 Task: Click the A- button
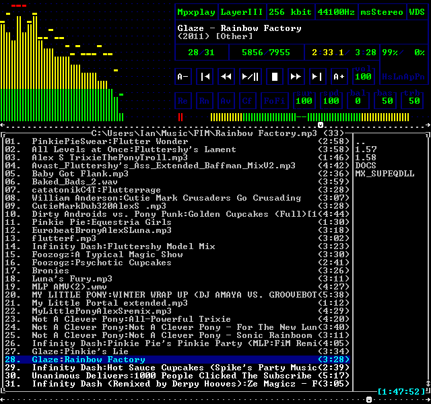(x=183, y=76)
